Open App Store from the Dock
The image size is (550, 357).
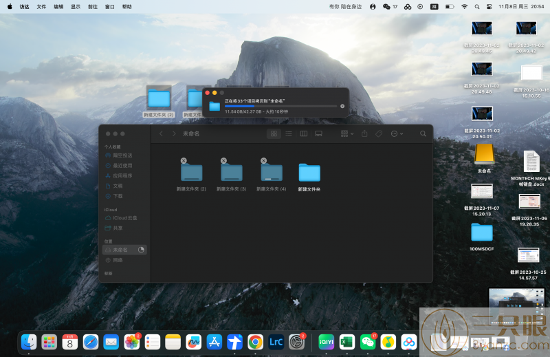(x=214, y=342)
